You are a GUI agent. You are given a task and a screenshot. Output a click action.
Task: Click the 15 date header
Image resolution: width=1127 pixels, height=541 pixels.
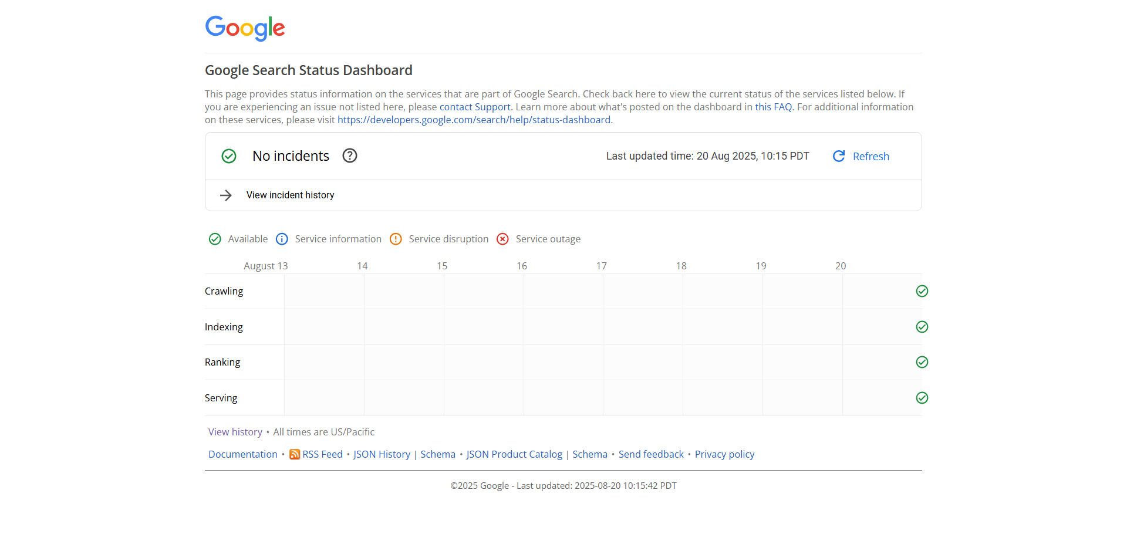(442, 266)
